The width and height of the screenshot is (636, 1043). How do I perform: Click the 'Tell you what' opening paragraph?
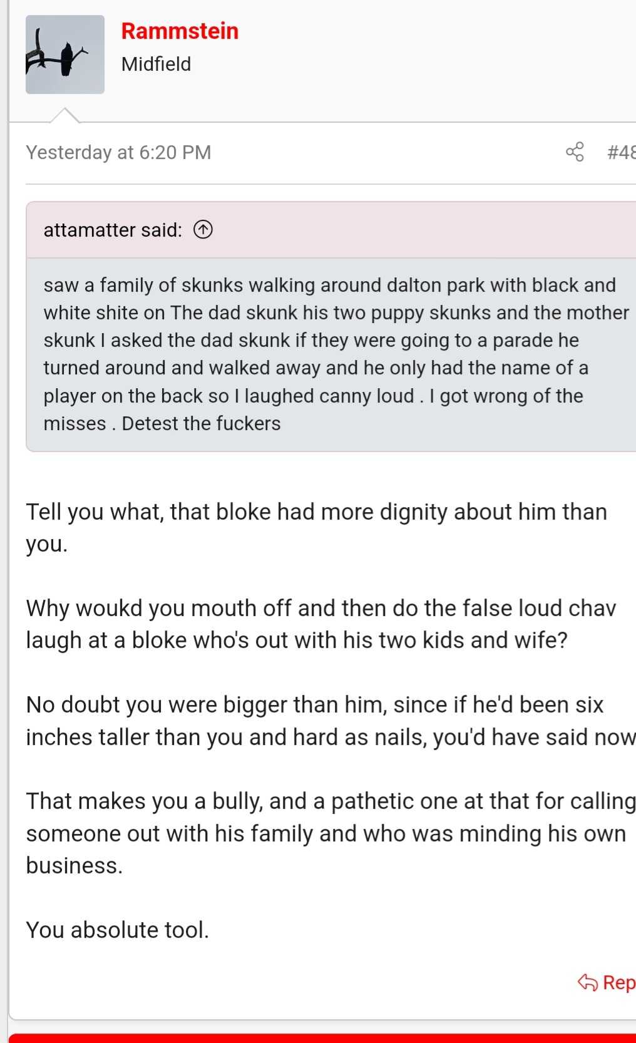[x=316, y=528]
